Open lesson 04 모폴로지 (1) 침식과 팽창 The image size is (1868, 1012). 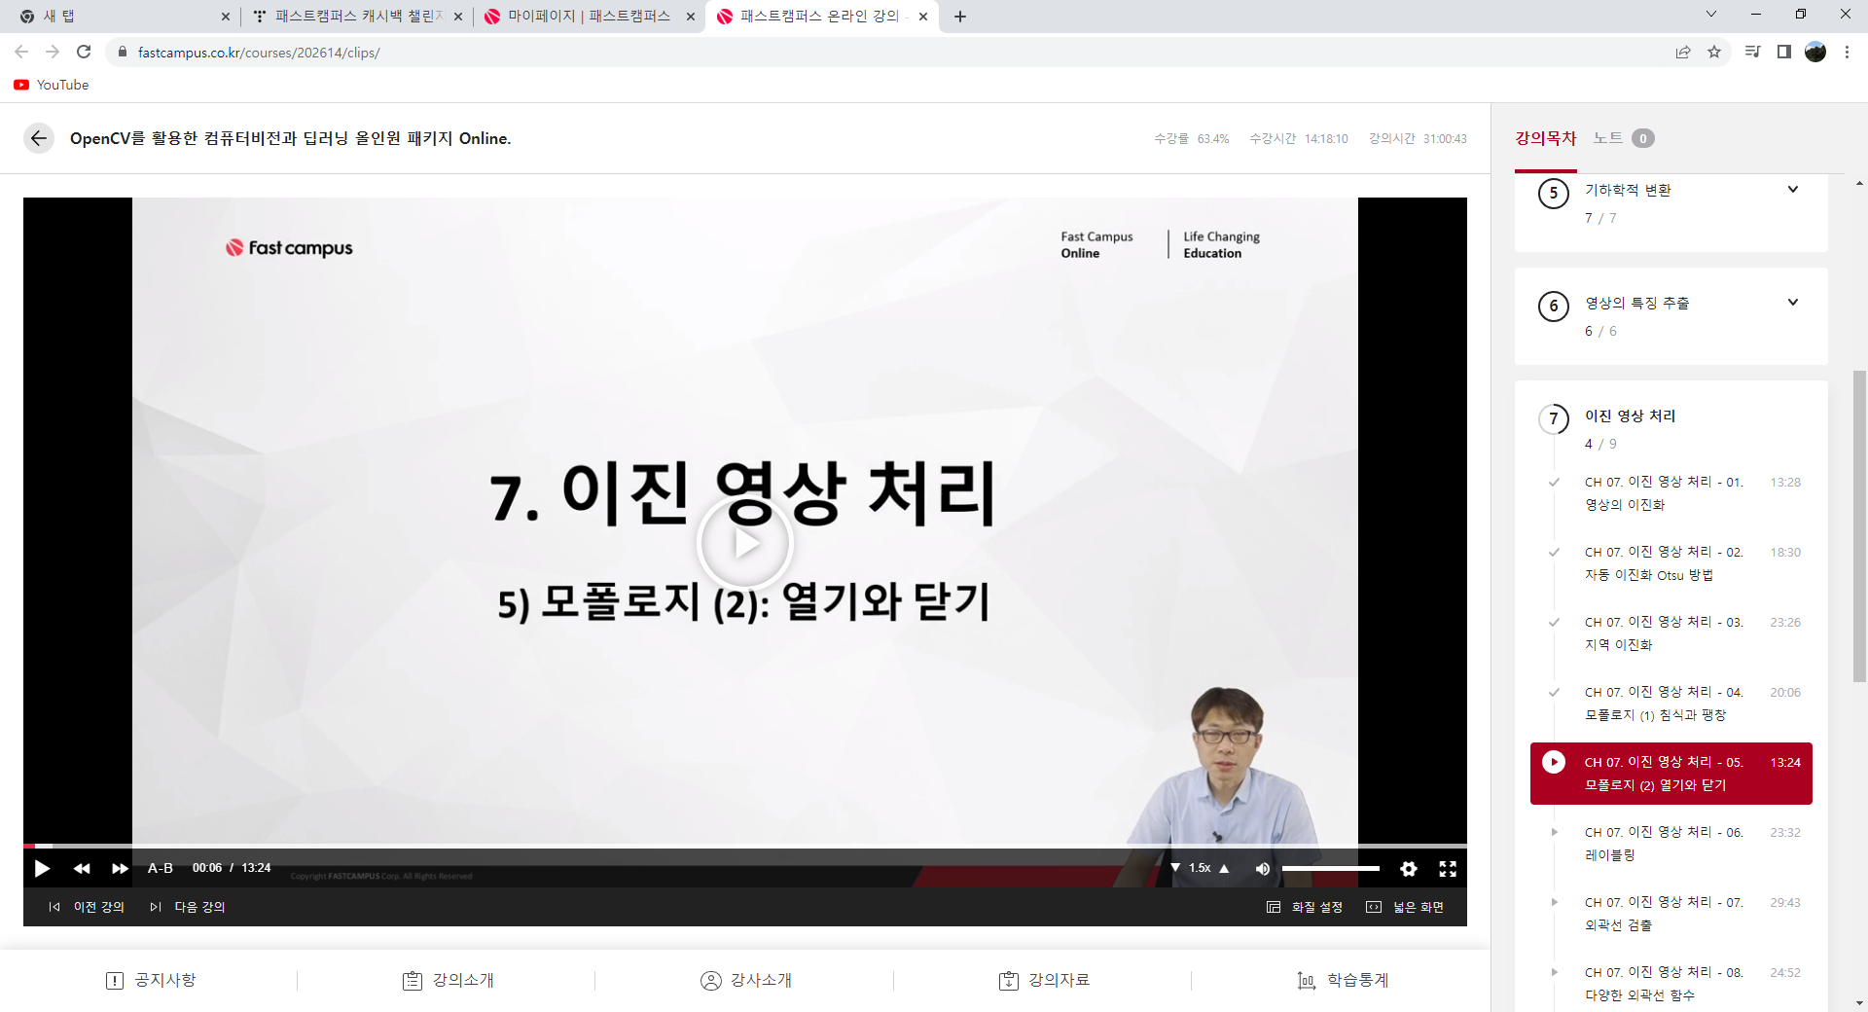point(1671,704)
